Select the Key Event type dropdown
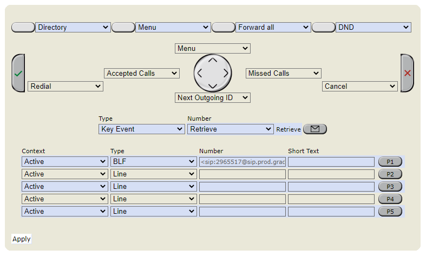The height and width of the screenshot is (256, 426). tap(142, 129)
